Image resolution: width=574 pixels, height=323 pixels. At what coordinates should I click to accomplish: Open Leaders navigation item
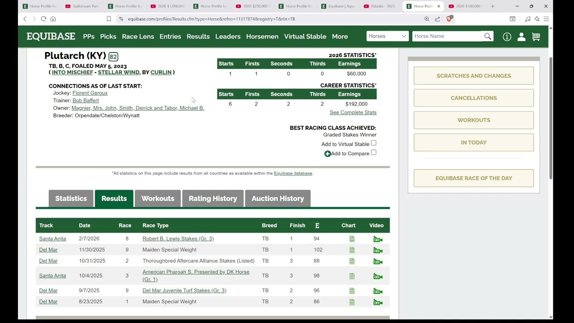point(228,36)
